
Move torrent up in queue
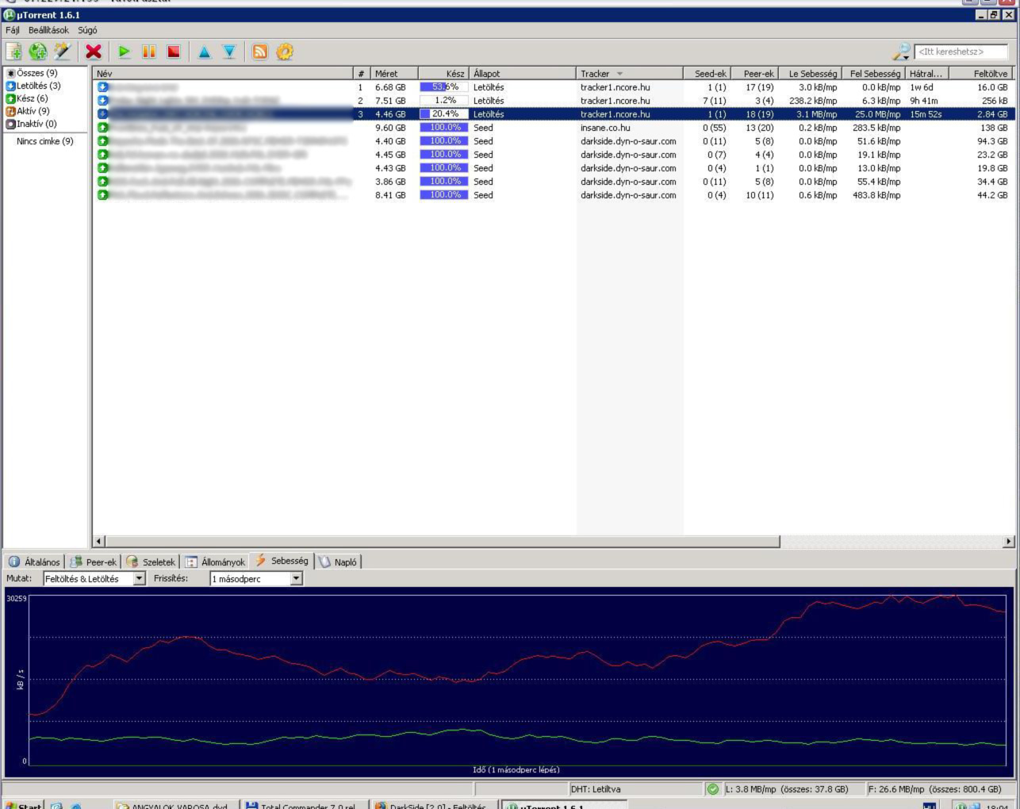pyautogui.click(x=204, y=52)
